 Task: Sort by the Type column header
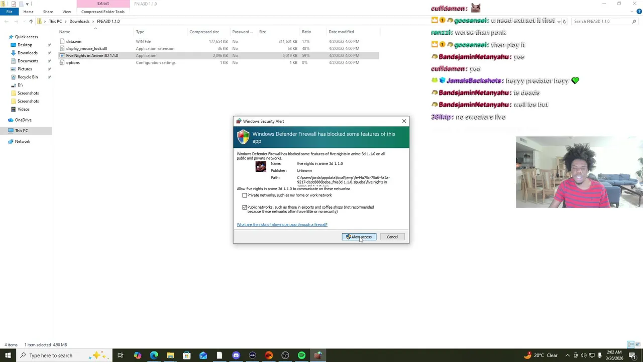[140, 32]
